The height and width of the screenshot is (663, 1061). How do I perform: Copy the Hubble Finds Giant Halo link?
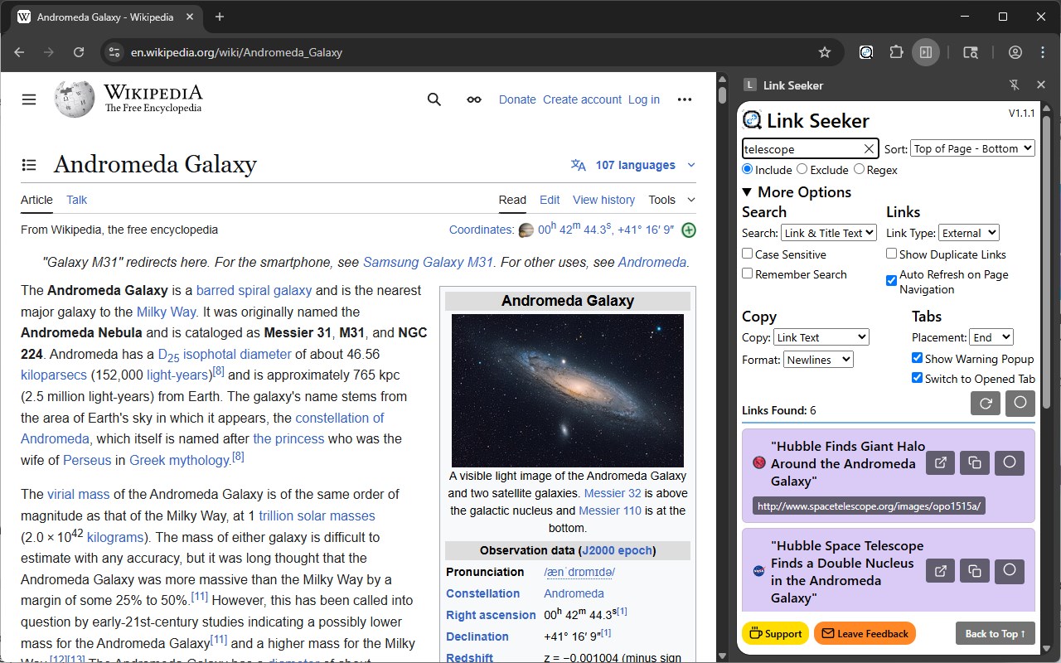(x=975, y=462)
